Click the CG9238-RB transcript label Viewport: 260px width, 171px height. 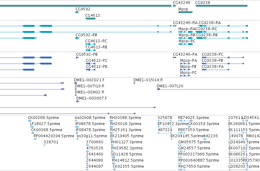click(207, 35)
